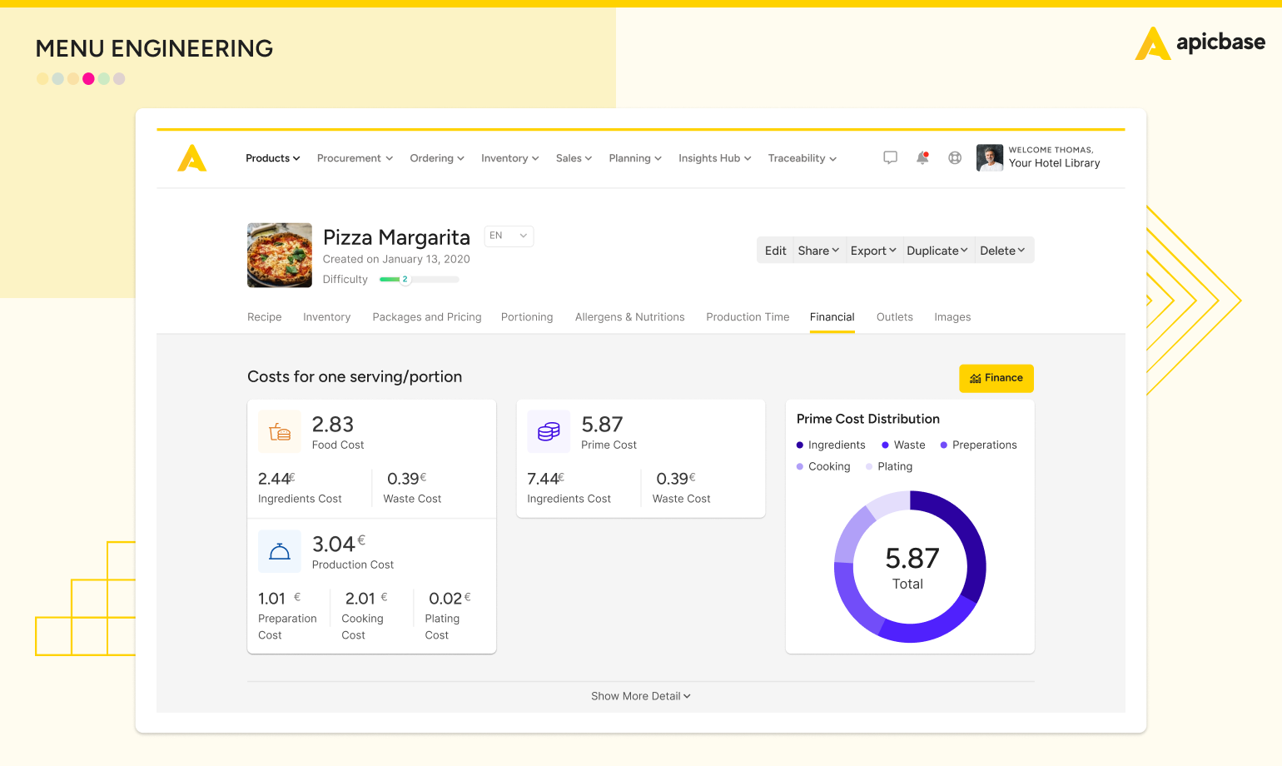The width and height of the screenshot is (1282, 766).
Task: Switch to the Recipe tab
Action: click(x=265, y=317)
